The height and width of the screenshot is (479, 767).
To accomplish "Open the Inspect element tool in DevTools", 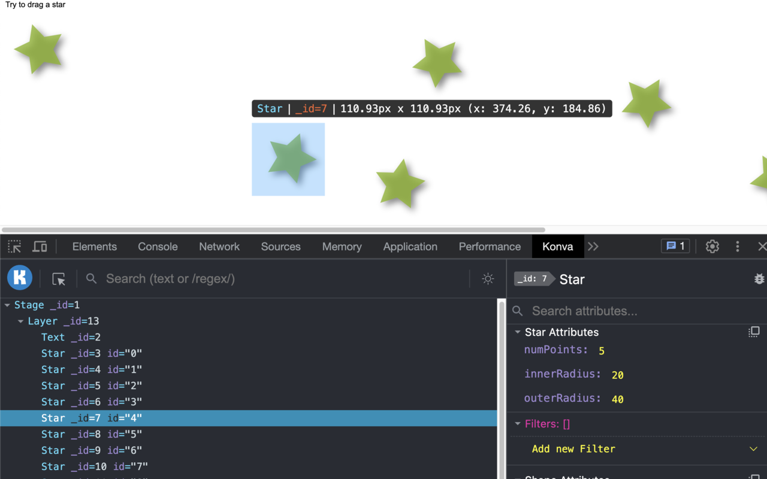I will coord(13,246).
